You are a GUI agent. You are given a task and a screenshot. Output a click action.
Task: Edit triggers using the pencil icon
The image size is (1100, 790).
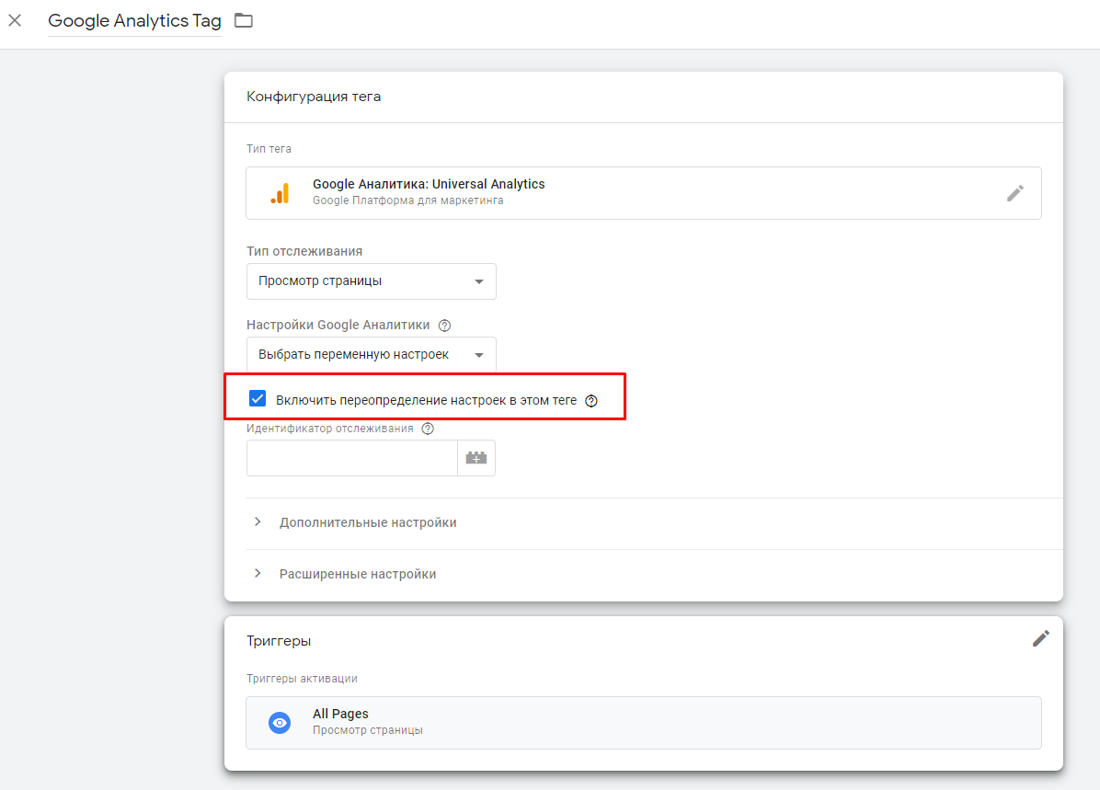click(x=1040, y=639)
